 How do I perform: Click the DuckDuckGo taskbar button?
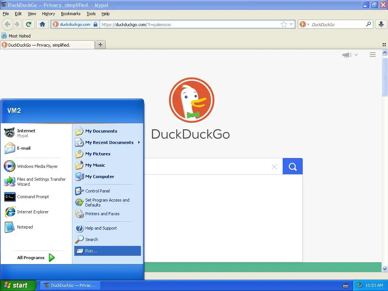(70, 285)
